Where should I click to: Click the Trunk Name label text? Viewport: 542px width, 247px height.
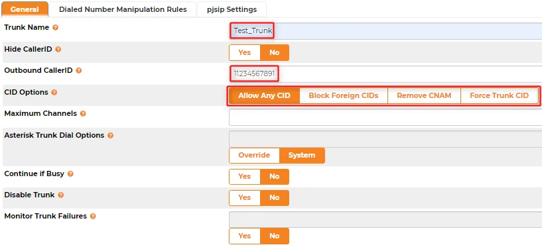click(27, 28)
